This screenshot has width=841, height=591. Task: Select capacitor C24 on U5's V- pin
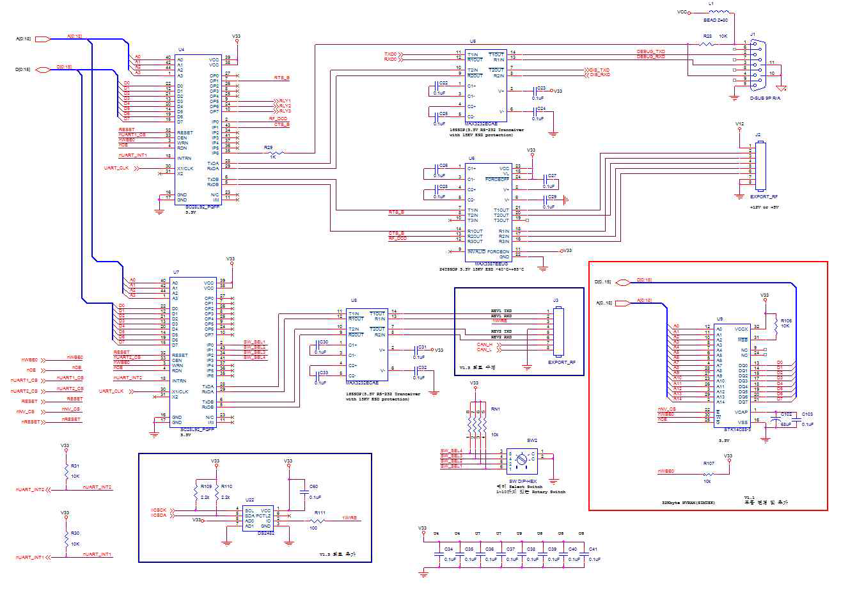(536, 111)
